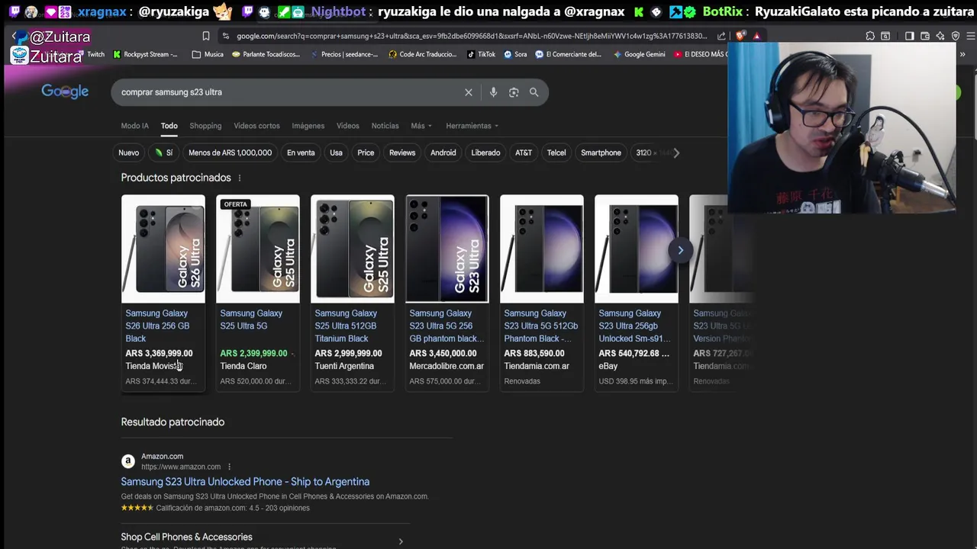The image size is (977, 549).
Task: Click the site settings icon left of the URL
Action: click(x=225, y=36)
